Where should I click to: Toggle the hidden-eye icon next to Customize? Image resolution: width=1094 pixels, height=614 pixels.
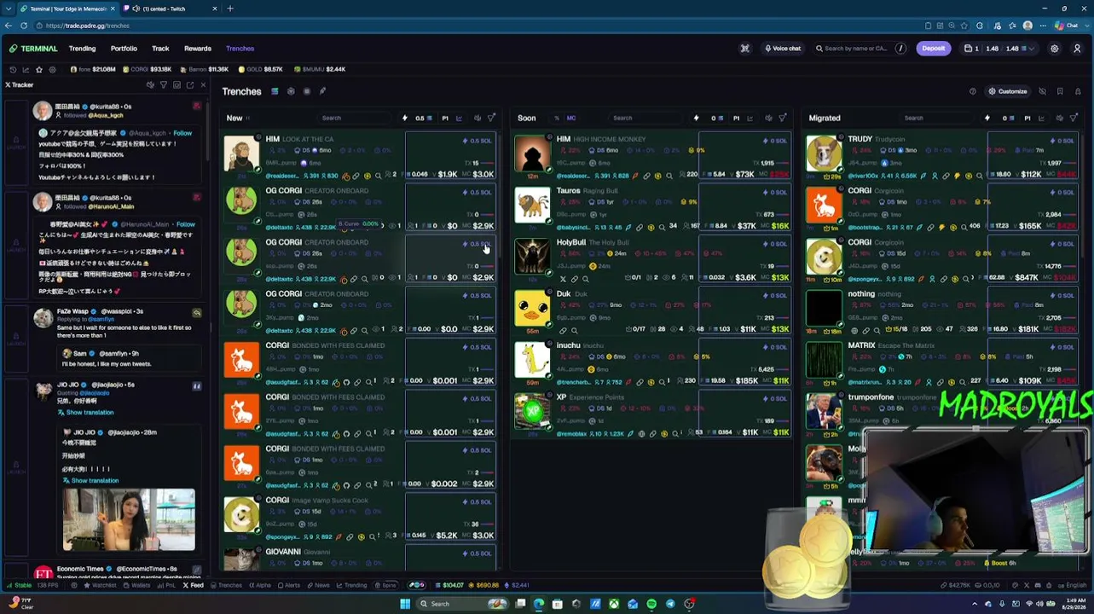(1042, 91)
